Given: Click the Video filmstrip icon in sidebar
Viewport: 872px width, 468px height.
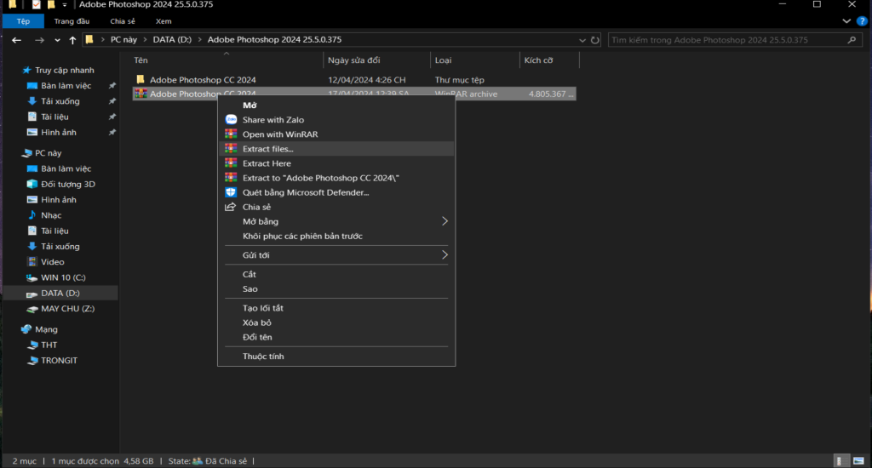Looking at the screenshot, I should coord(32,262).
